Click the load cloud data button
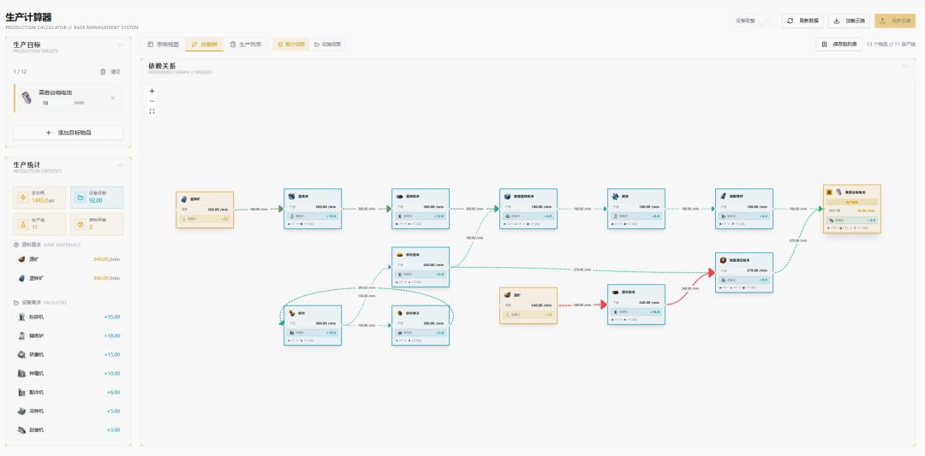925x456 pixels. click(849, 21)
